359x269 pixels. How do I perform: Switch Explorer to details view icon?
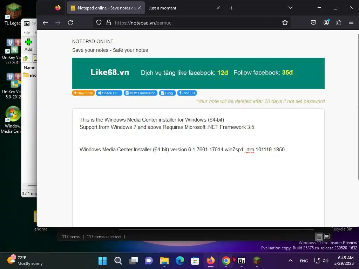pos(319,236)
